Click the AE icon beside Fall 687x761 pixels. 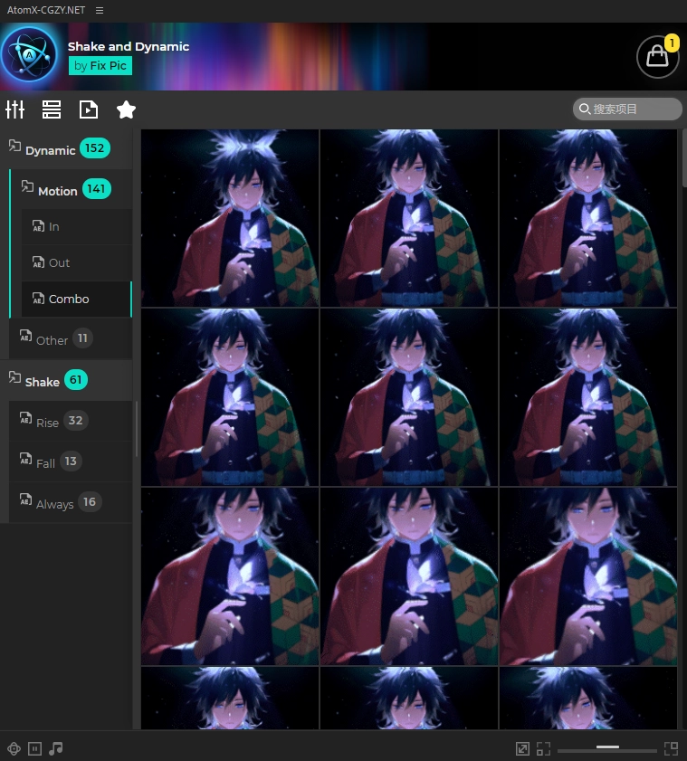25,459
